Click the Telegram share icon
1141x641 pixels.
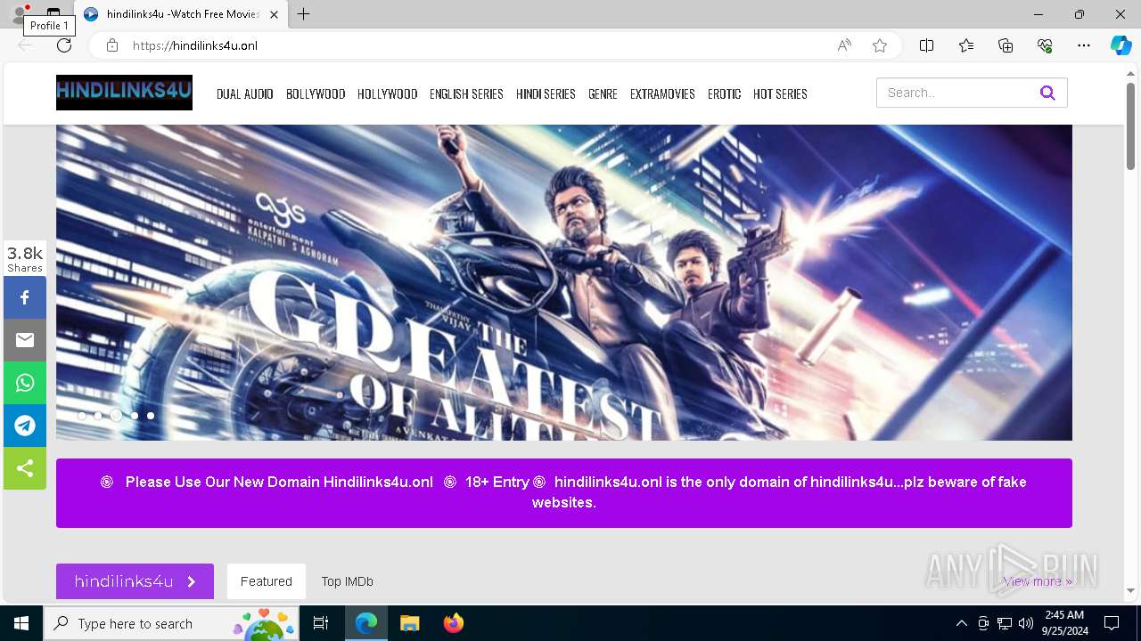25,426
